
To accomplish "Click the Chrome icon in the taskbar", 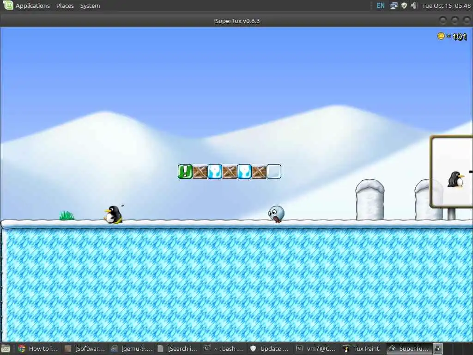I will click(21, 349).
